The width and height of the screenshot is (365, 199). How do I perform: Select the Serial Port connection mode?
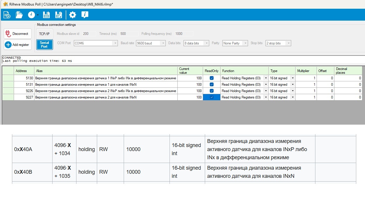pos(44,44)
